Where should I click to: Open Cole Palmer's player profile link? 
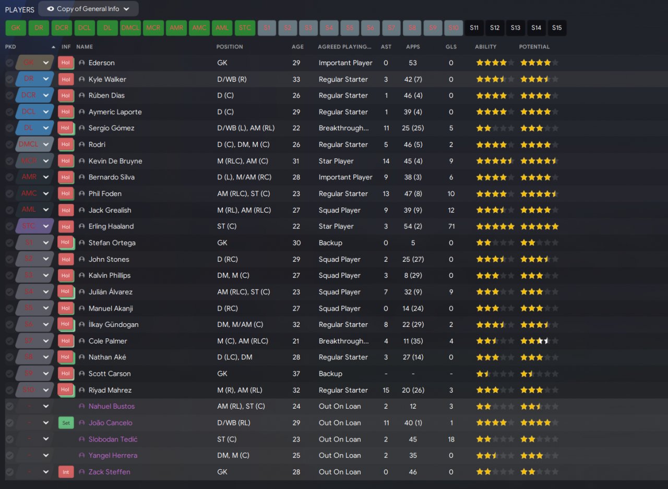(108, 341)
